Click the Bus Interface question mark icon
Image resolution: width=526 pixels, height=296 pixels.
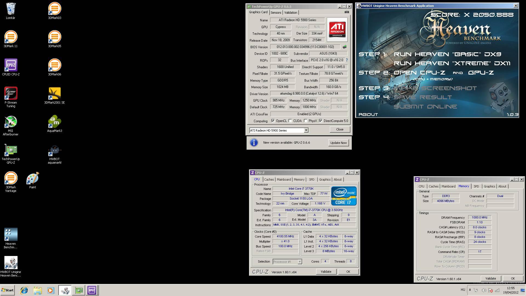(x=347, y=60)
